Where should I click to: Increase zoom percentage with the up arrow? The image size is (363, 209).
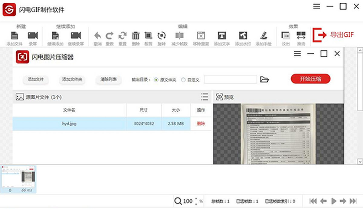[196, 199]
